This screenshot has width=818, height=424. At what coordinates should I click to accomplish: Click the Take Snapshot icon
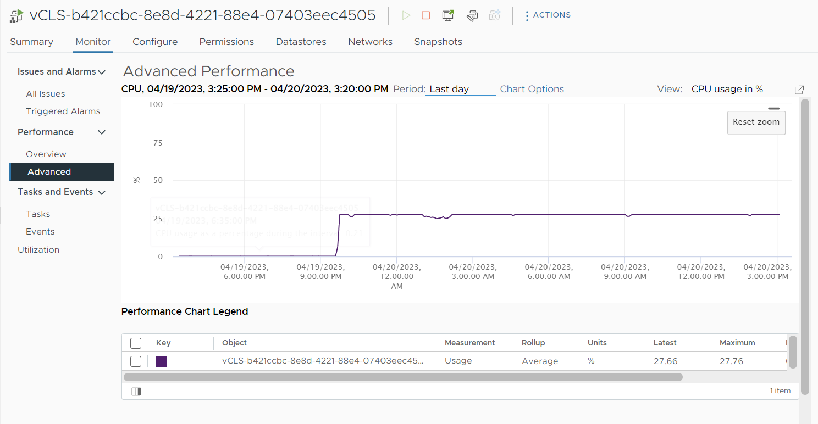[x=495, y=15]
